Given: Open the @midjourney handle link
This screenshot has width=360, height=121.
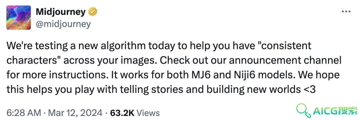Looking at the screenshot, I should (63, 24).
